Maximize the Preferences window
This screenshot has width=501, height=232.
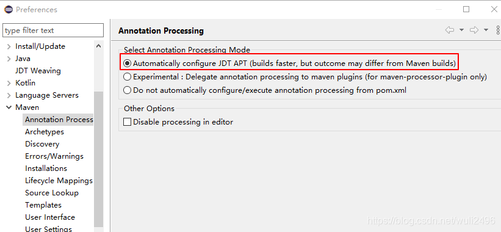(x=466, y=9)
